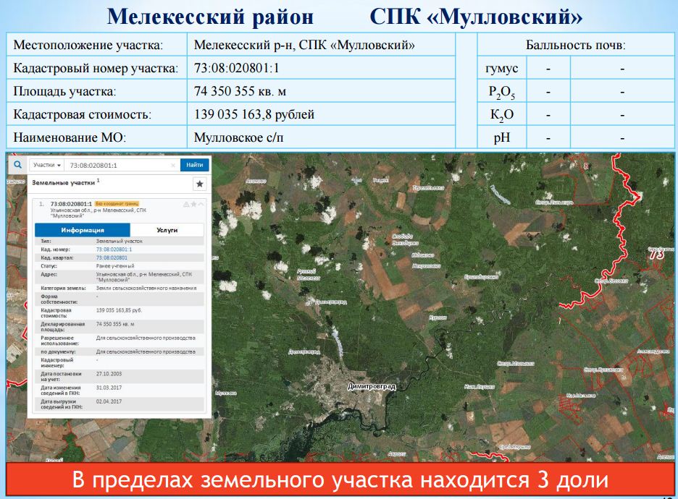Select the Информация tab

point(82,229)
